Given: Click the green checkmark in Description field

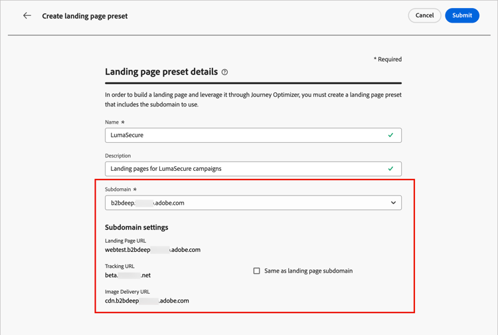Looking at the screenshot, I should [390, 169].
